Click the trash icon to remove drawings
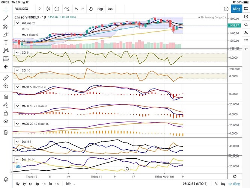 (6, 132)
